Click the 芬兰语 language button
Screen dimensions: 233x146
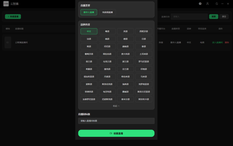(x=125, y=69)
